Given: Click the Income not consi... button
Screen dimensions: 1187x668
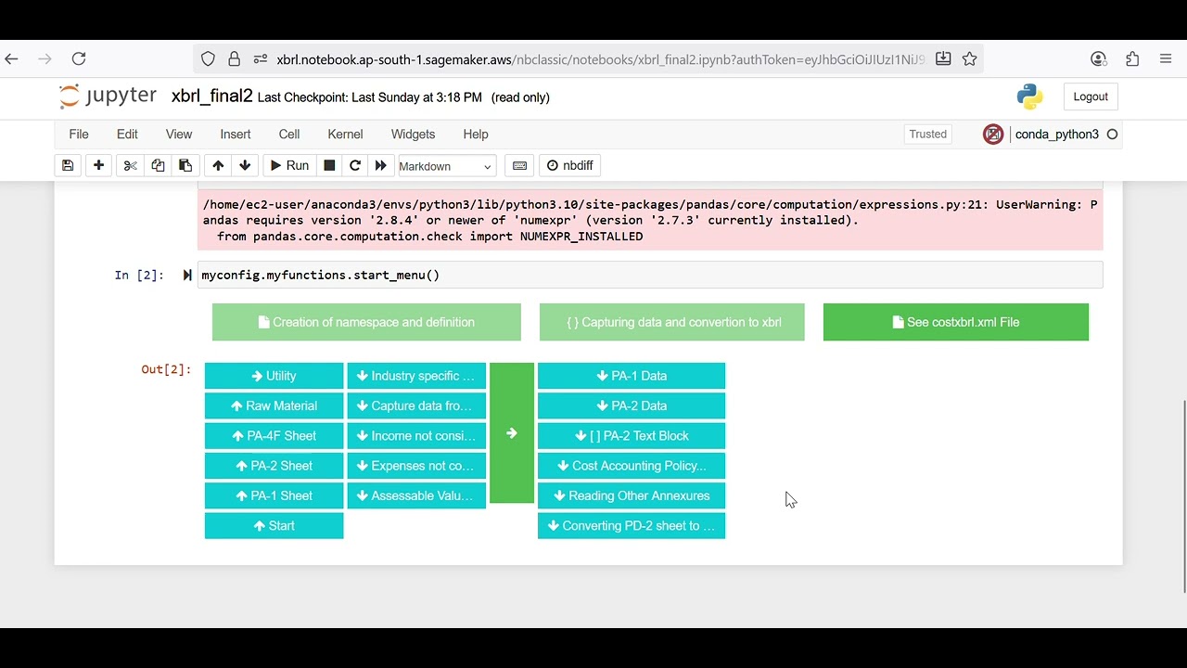Looking at the screenshot, I should (x=416, y=436).
